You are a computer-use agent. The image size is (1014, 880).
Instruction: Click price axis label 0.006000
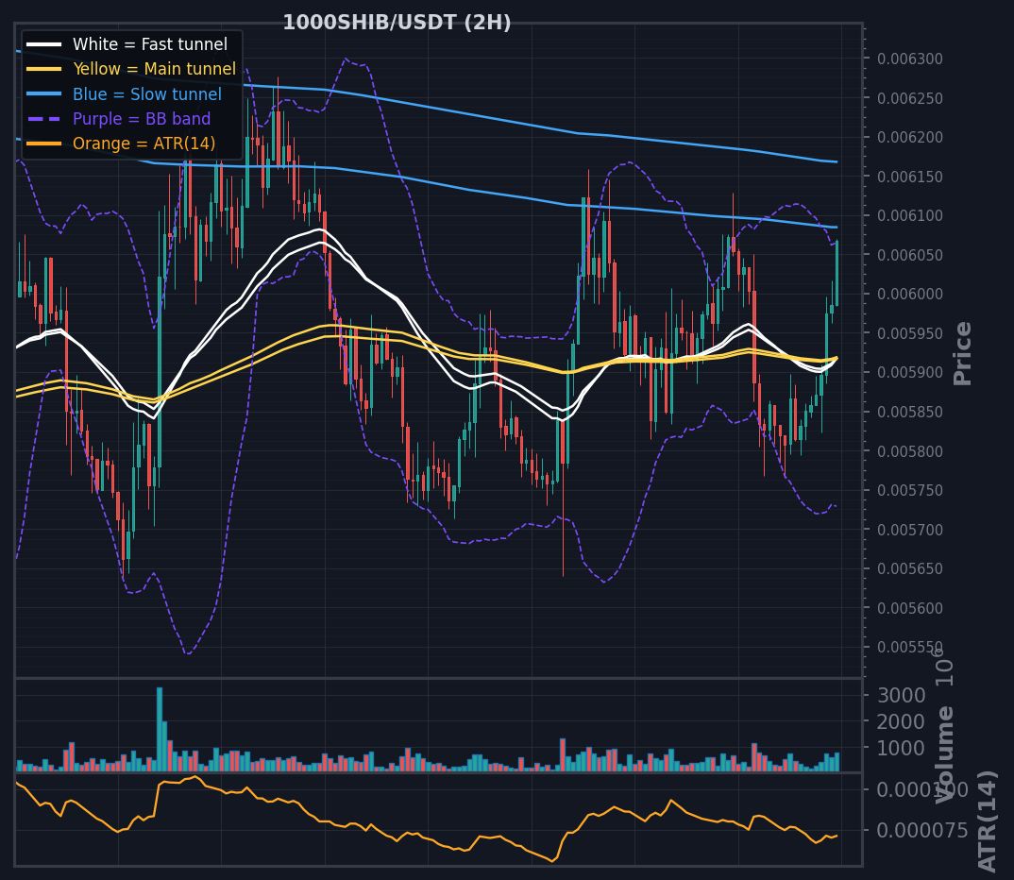pos(910,294)
